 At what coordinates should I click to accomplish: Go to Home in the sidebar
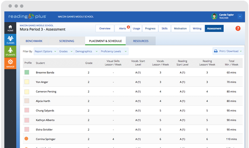tap(10, 28)
